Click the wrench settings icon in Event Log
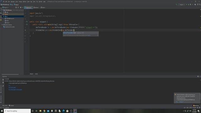 click(x=3, y=86)
